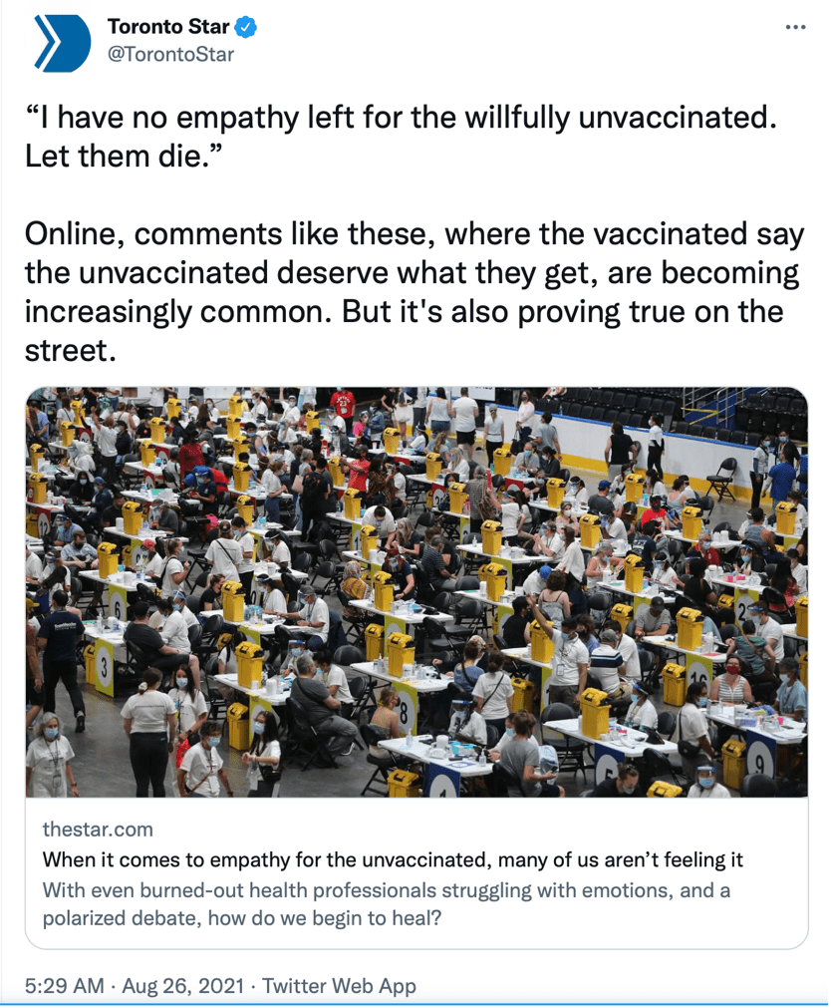Click the 5:29 AM timestamp
This screenshot has height=1008, width=831.
(x=64, y=986)
